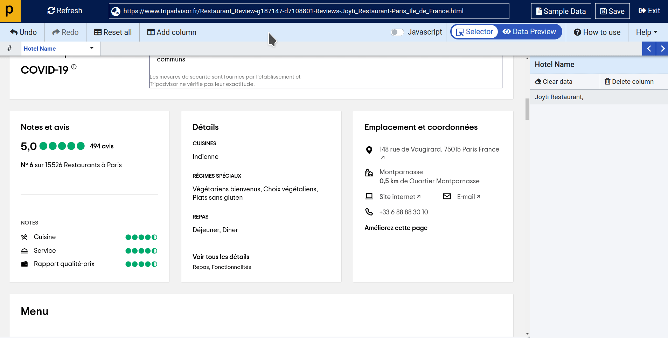Switch to Data Preview mode
Screen dimensions: 668x338
[529, 32]
